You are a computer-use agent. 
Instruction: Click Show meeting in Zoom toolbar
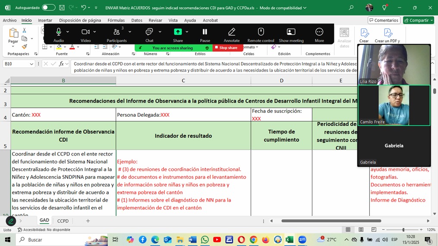click(291, 32)
